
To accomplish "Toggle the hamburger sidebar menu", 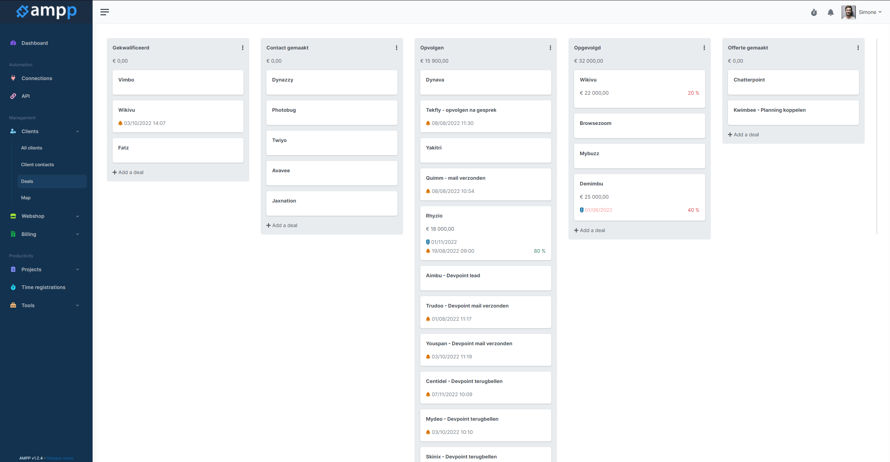I will coord(104,12).
